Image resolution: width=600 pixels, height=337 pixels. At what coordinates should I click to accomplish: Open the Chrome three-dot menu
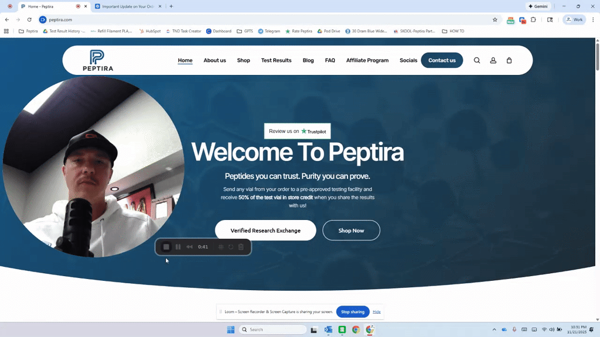(x=594, y=19)
